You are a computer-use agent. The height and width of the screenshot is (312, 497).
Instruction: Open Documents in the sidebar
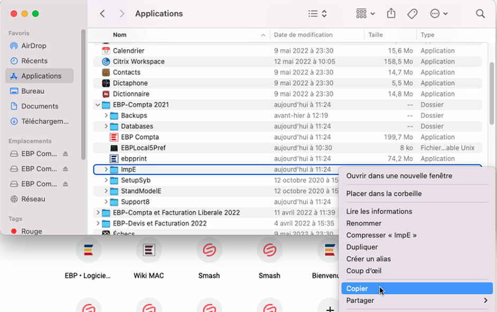[x=40, y=106]
